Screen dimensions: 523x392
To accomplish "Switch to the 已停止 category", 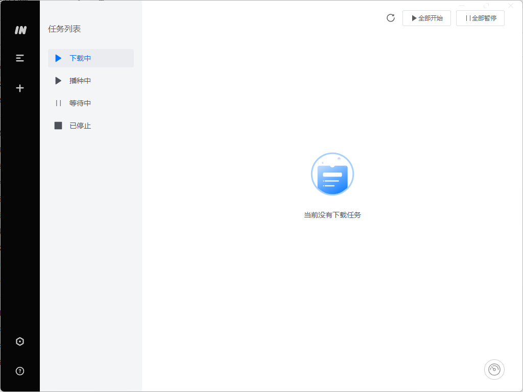I will [x=80, y=125].
